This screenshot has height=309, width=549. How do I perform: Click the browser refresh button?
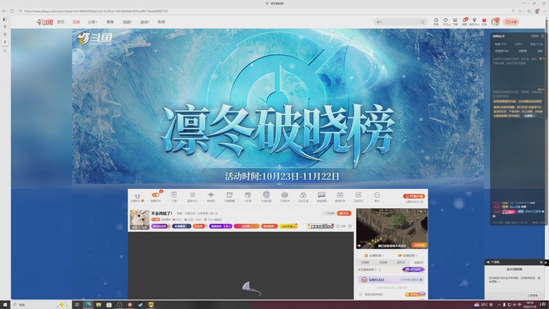coord(12,11)
